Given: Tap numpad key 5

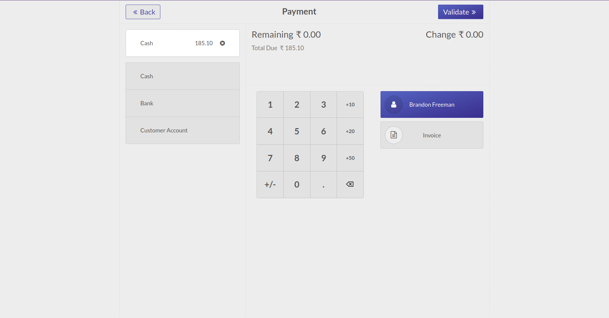Looking at the screenshot, I should (x=297, y=131).
